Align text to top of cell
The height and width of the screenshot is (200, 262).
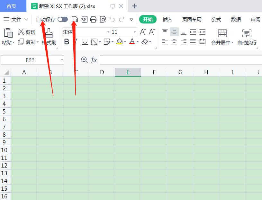(165, 31)
